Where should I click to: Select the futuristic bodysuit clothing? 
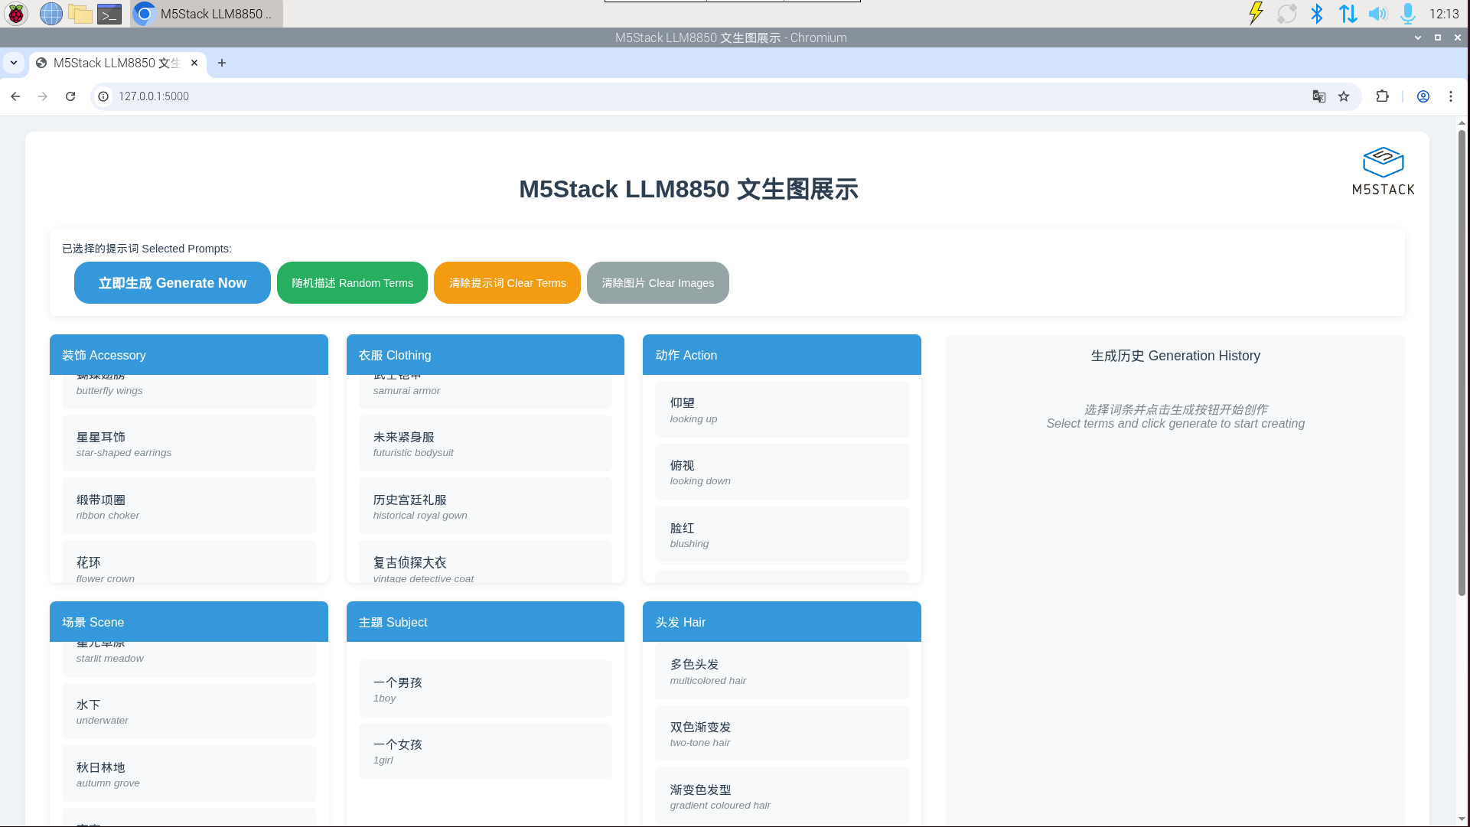click(485, 444)
